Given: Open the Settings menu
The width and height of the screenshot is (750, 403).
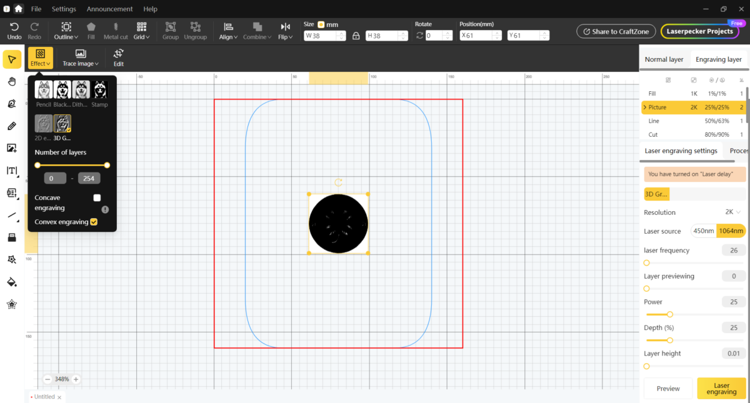Looking at the screenshot, I should coord(64,9).
